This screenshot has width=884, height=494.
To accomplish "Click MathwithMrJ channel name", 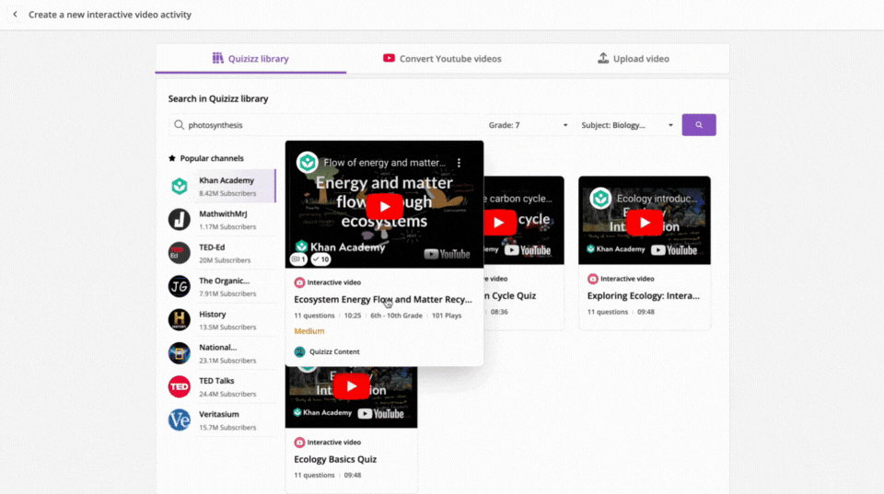I will [x=223, y=214].
